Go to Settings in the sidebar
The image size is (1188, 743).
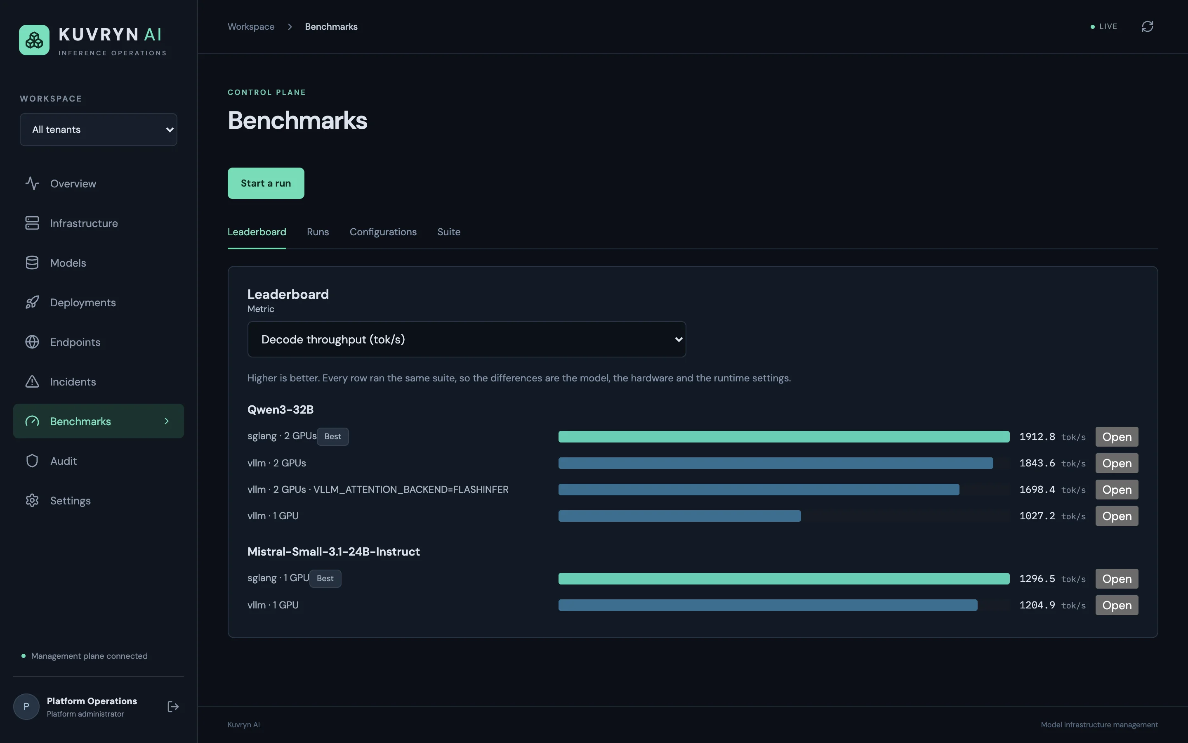[x=98, y=501]
